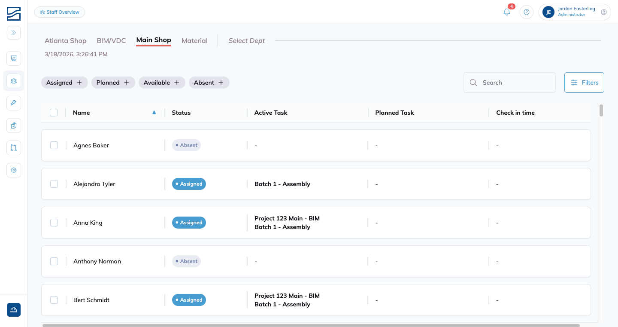The width and height of the screenshot is (618, 327).
Task: Click the Absent filter chip
Action: click(x=209, y=83)
